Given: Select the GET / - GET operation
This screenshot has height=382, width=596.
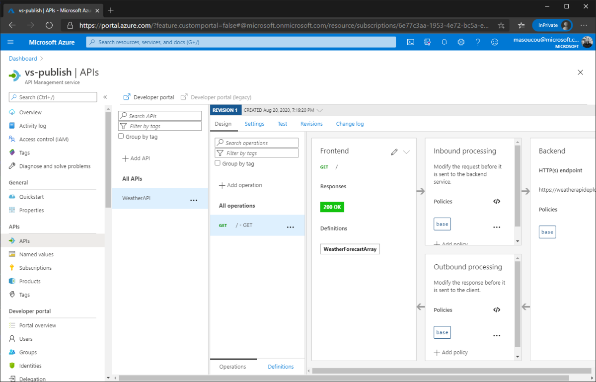Looking at the screenshot, I should pyautogui.click(x=257, y=225).
